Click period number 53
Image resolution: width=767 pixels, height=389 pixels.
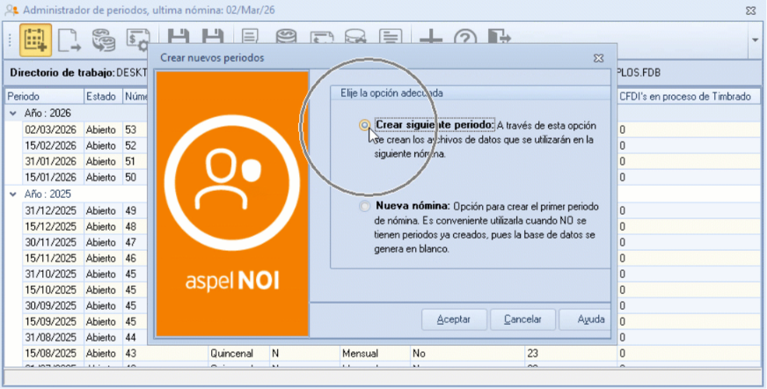130,129
